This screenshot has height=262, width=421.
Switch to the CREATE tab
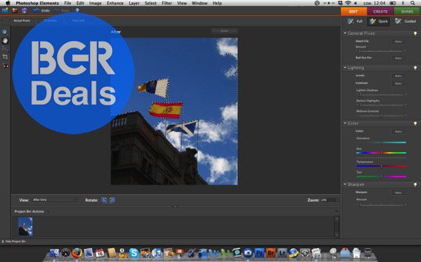coord(380,11)
